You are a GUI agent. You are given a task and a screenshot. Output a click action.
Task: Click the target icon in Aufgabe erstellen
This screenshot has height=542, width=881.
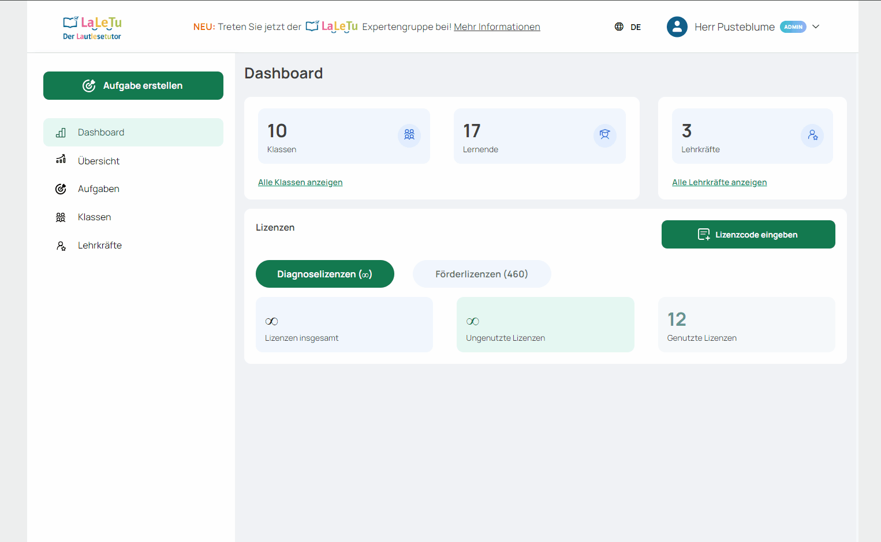click(x=89, y=85)
